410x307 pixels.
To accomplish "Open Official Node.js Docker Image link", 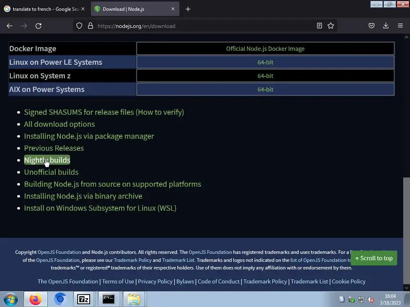I will [265, 49].
